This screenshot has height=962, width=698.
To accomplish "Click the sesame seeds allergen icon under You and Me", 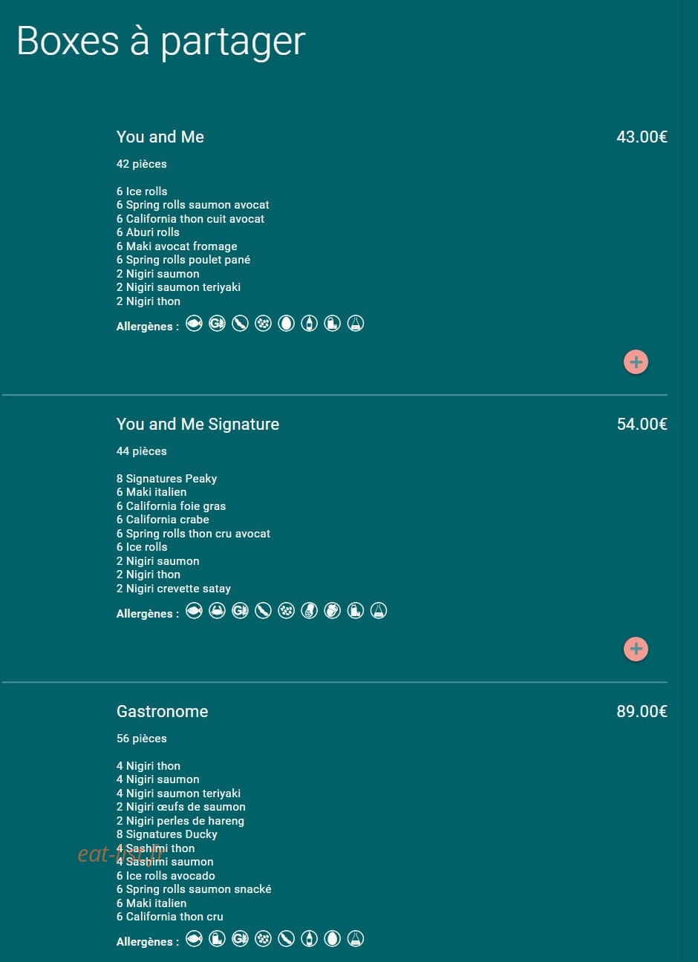I will pyautogui.click(x=263, y=324).
